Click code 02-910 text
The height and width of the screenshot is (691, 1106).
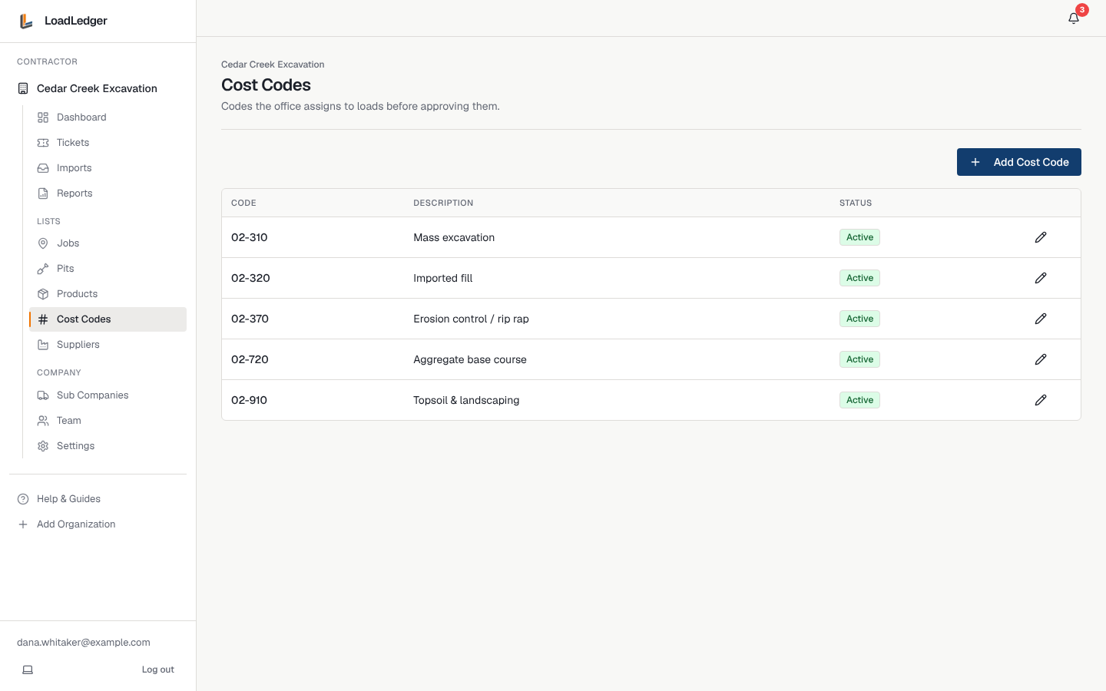point(249,400)
